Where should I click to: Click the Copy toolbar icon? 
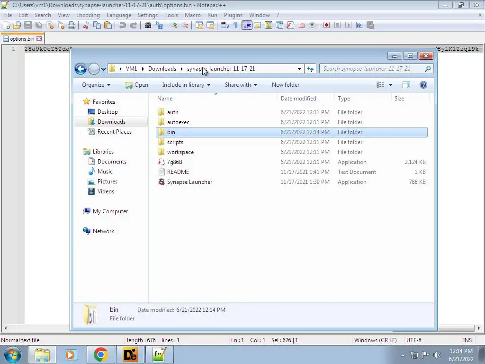pos(97,26)
